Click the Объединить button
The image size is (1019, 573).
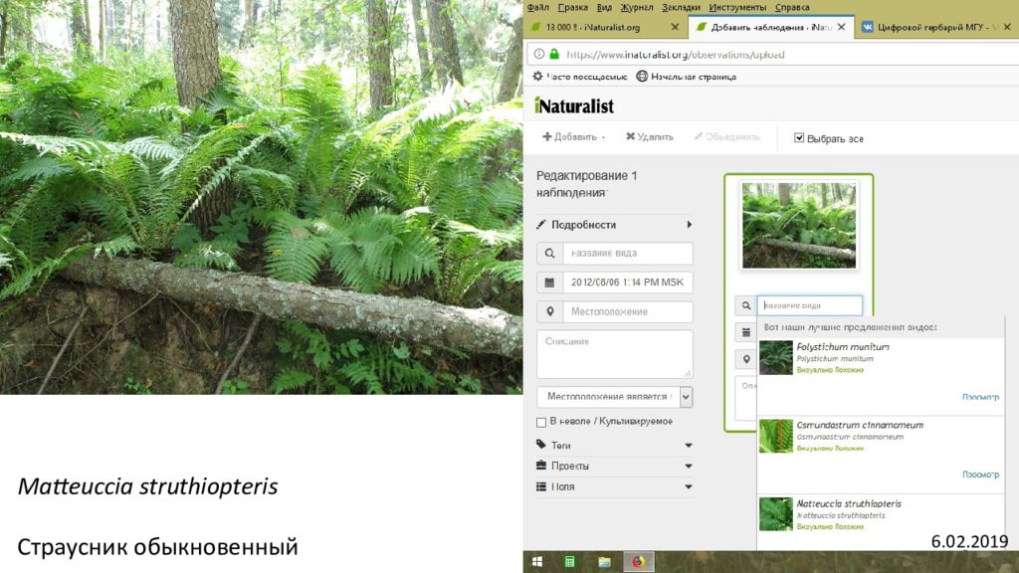(726, 137)
